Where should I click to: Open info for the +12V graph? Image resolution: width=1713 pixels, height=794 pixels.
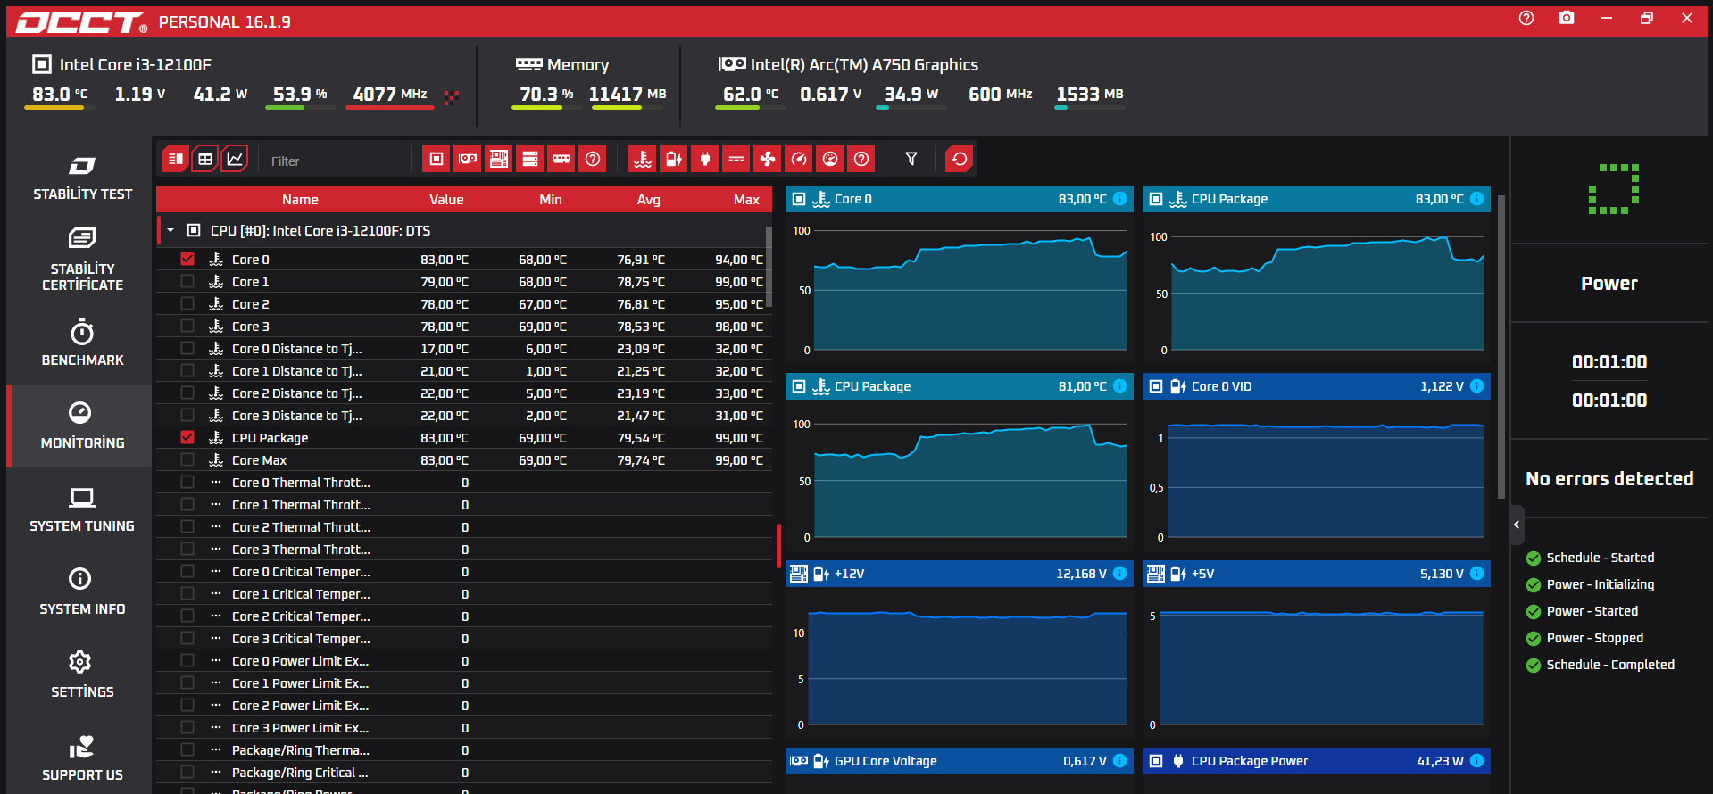[1120, 574]
